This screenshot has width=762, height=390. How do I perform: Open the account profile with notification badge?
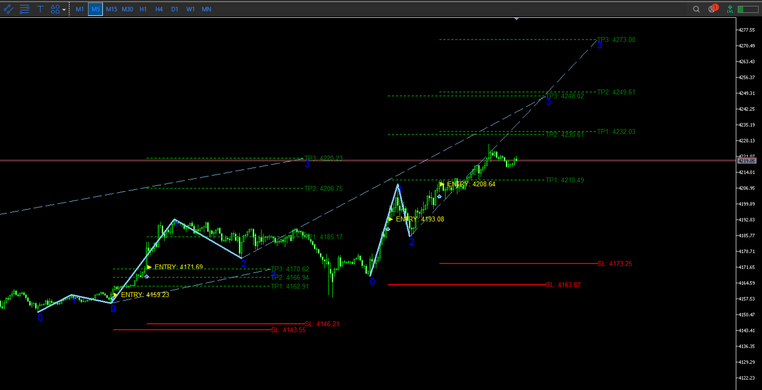(x=713, y=8)
